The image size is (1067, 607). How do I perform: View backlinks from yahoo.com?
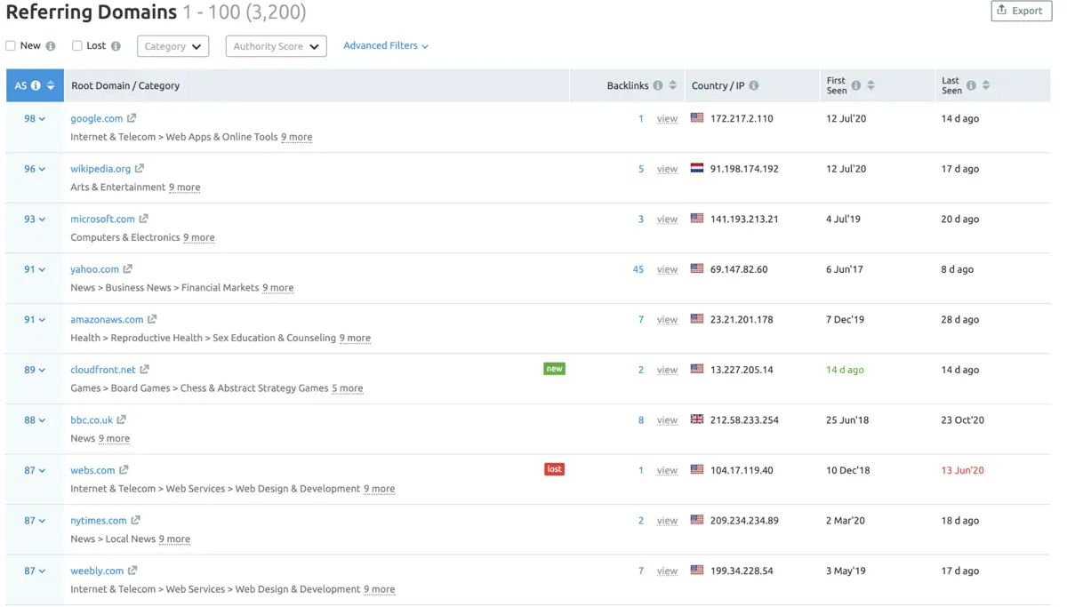pyautogui.click(x=667, y=269)
